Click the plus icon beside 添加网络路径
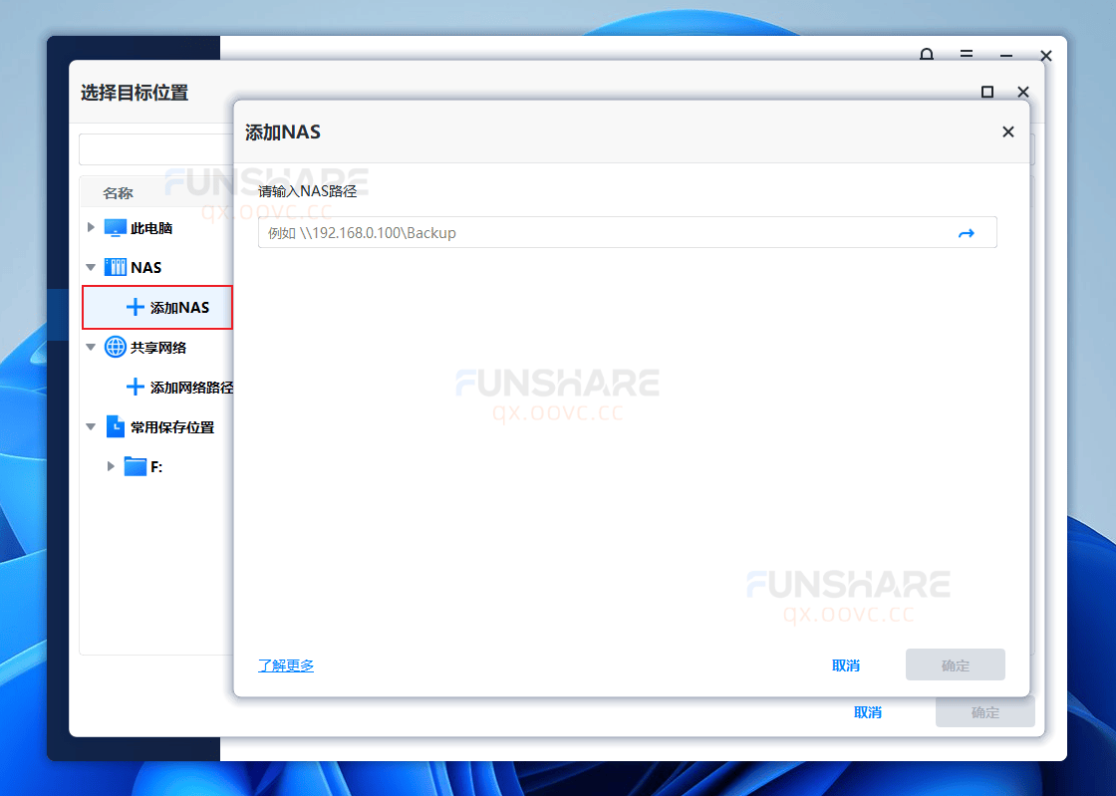Image resolution: width=1116 pixels, height=796 pixels. (x=136, y=388)
